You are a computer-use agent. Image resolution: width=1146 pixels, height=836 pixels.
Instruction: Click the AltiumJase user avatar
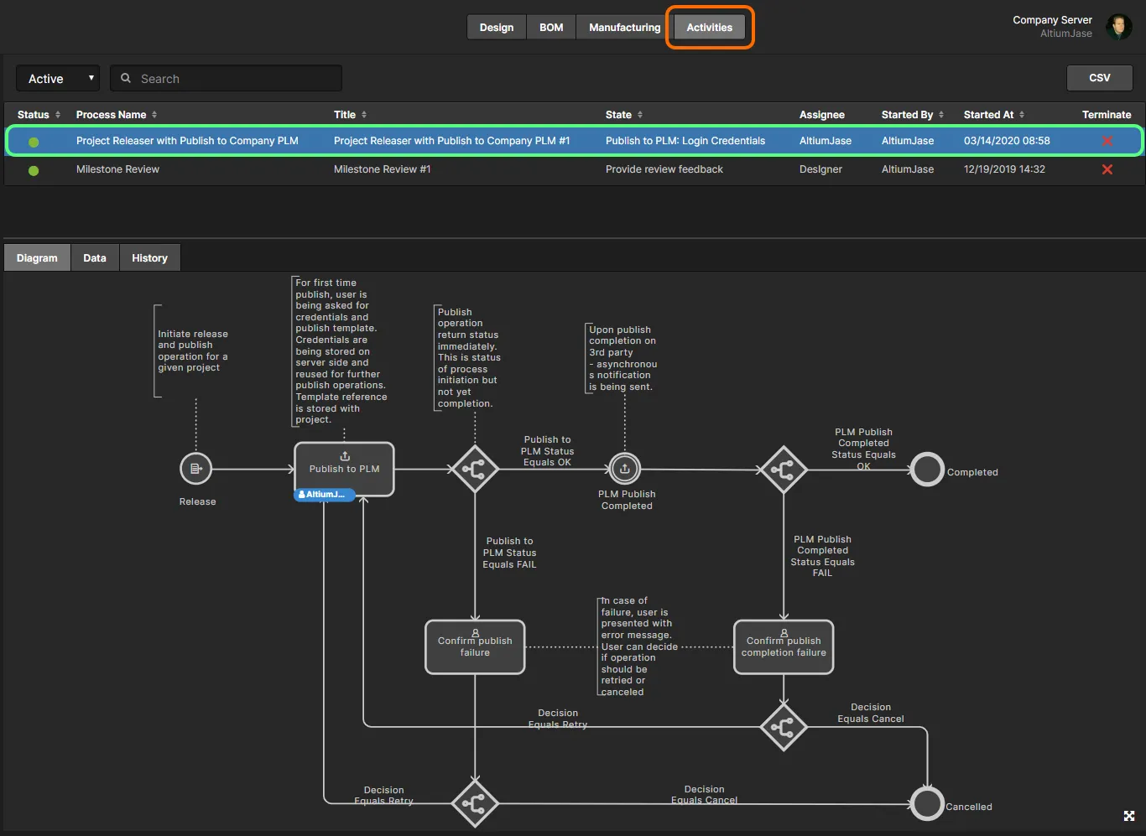[1118, 27]
